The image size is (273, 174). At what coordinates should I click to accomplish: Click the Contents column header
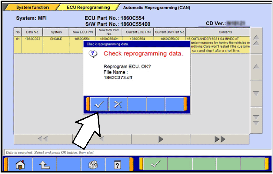(225, 32)
